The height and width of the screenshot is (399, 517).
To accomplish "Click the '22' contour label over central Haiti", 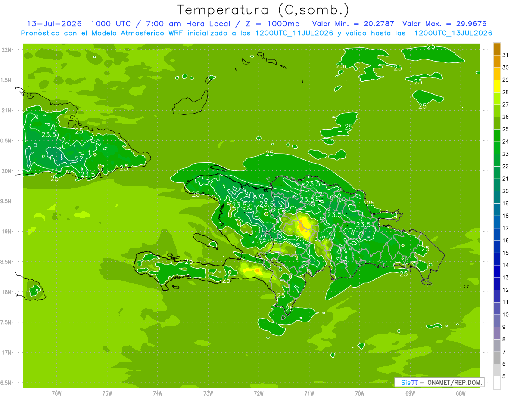I will [262, 237].
